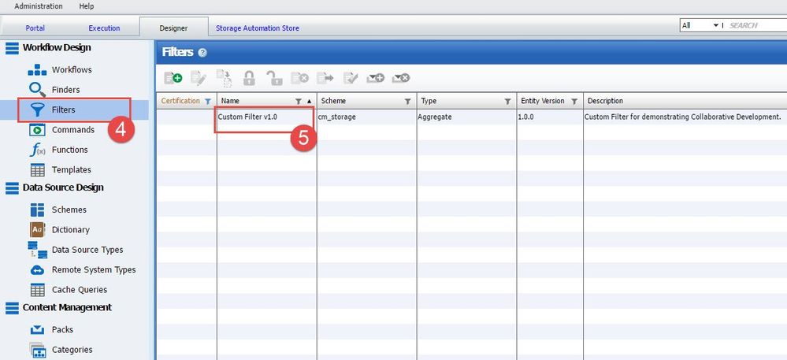The image size is (787, 360).
Task: Click the Add to Pack icon
Action: point(376,78)
